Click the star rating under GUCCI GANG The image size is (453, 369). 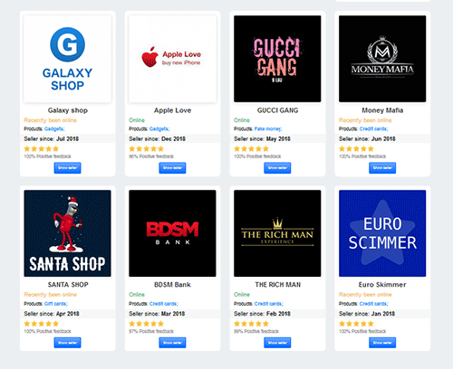251,149
